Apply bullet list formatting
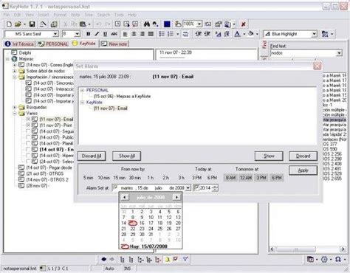 click(162, 34)
